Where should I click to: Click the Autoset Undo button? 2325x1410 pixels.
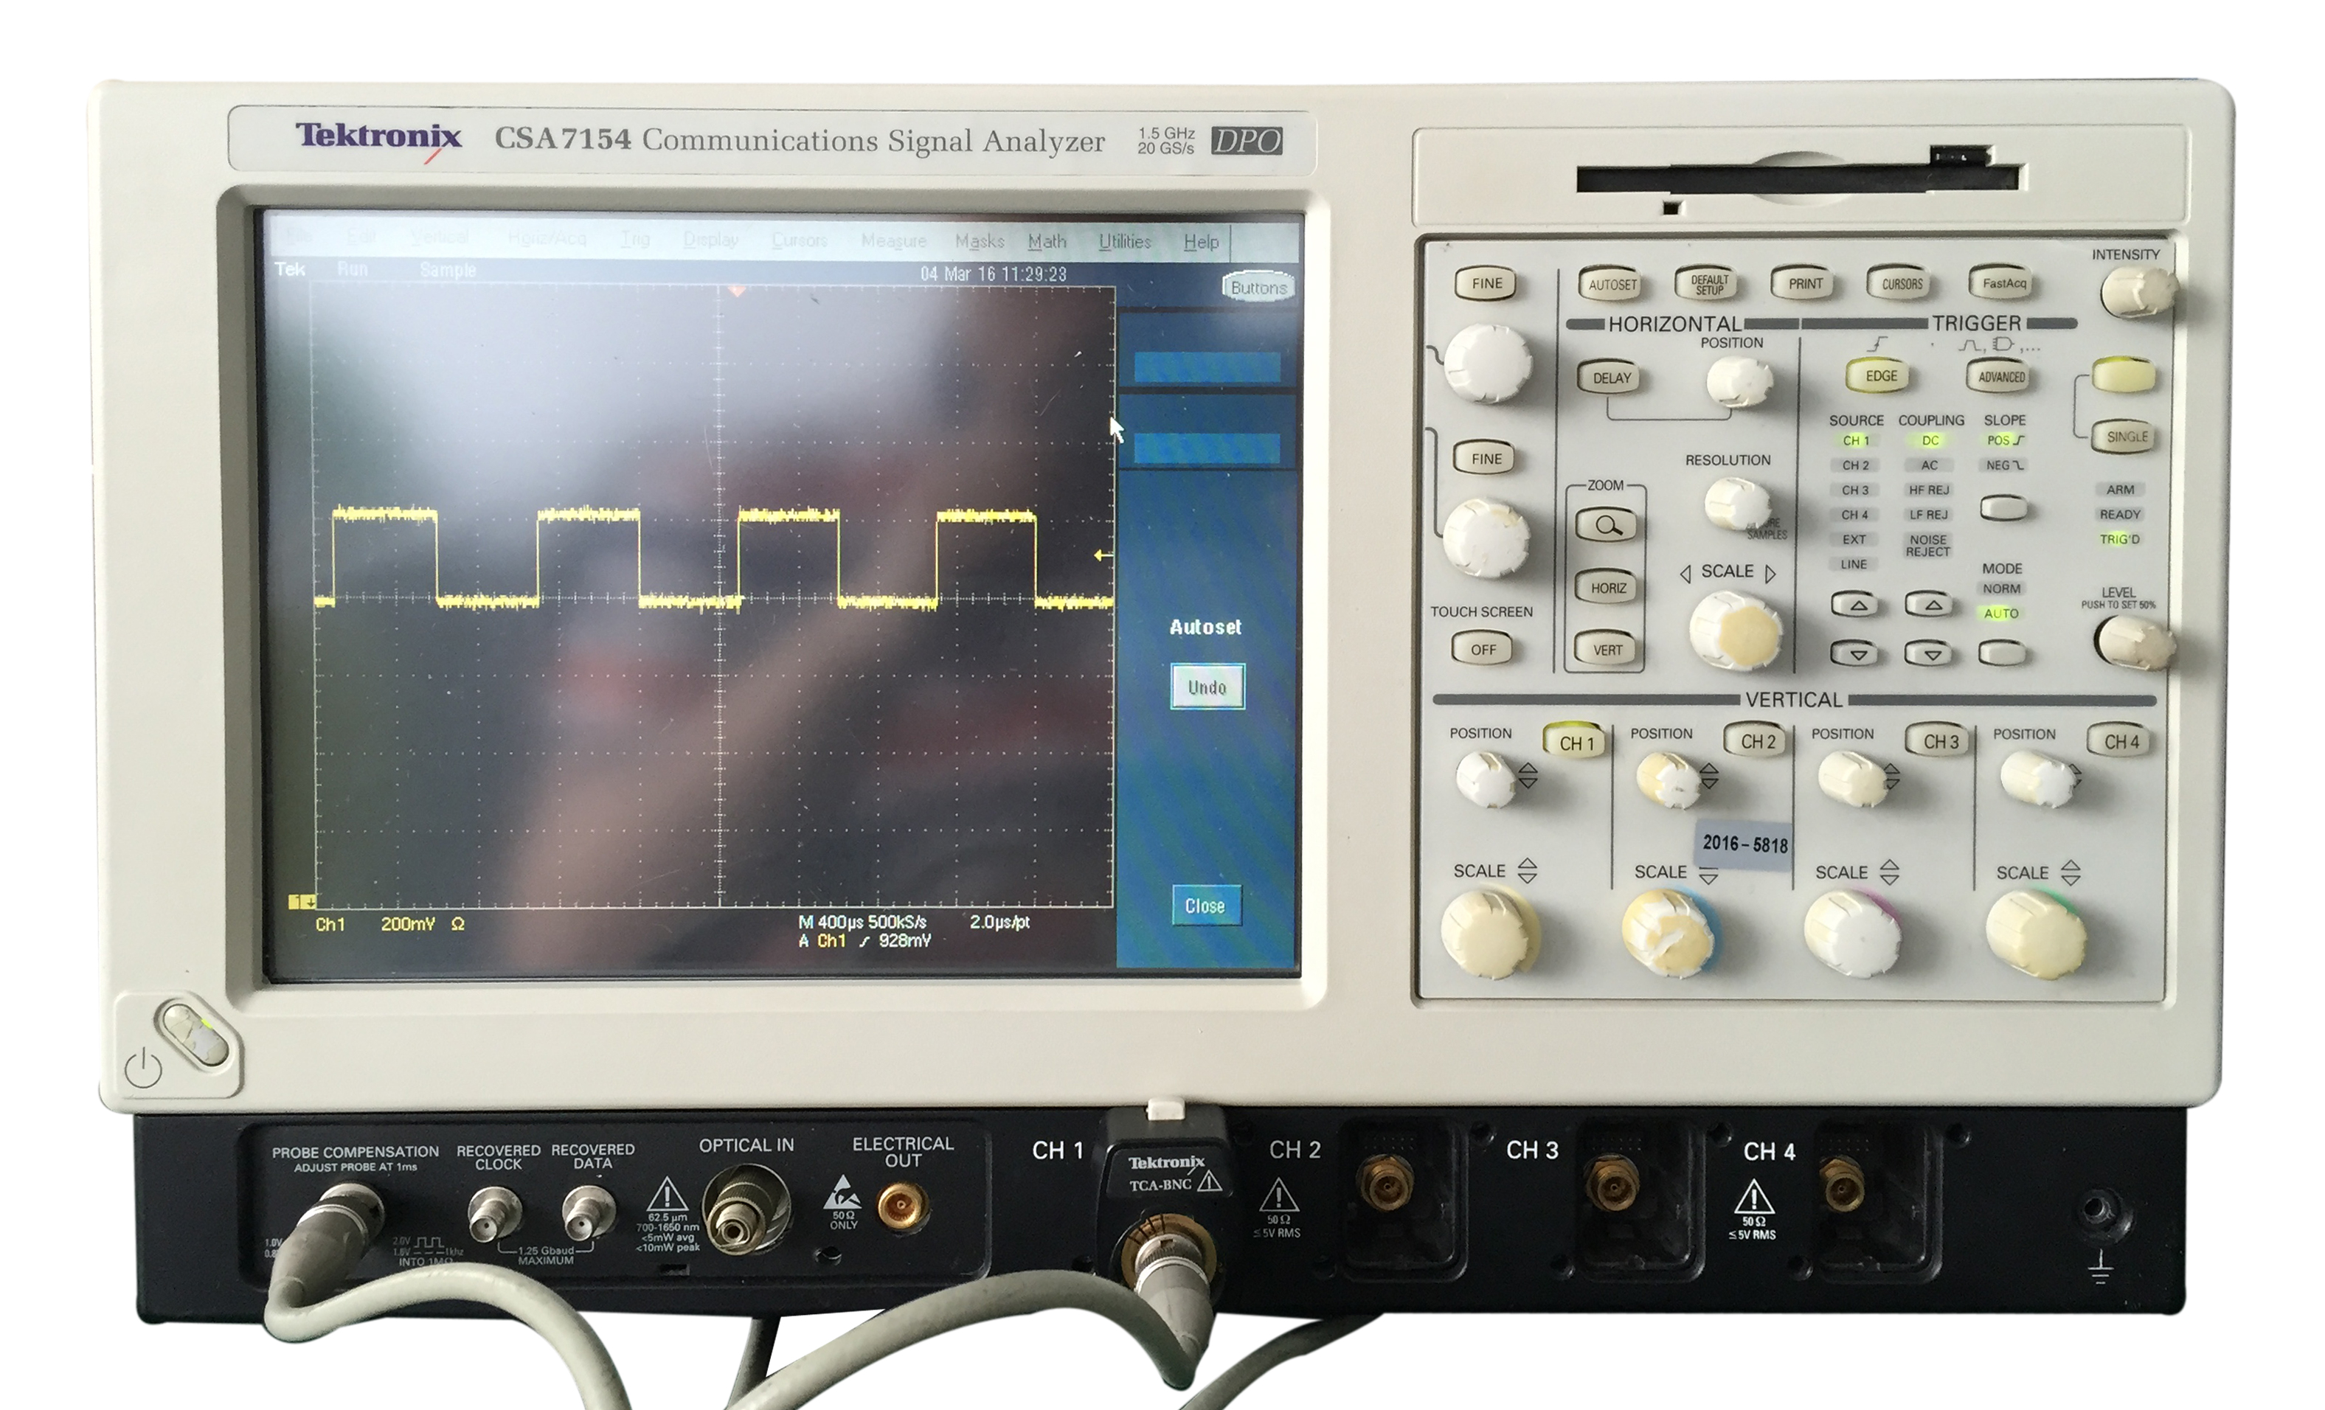coord(1207,687)
